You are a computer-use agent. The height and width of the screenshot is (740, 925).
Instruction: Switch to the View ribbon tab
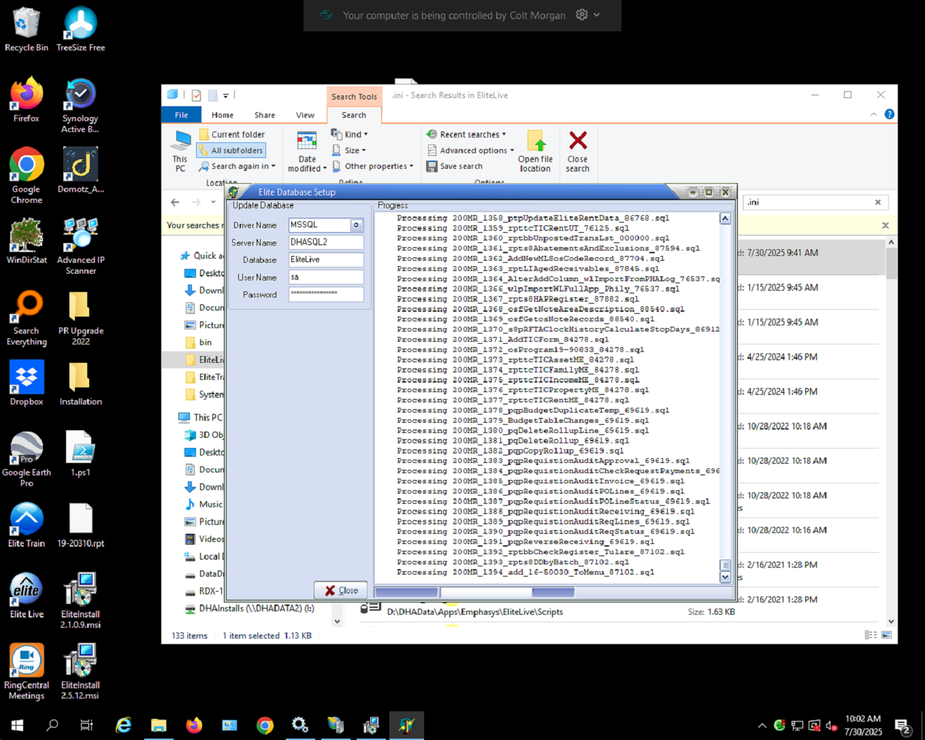pyautogui.click(x=305, y=115)
